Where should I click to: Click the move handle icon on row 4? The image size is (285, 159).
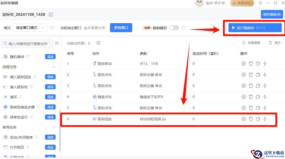(x=265, y=97)
